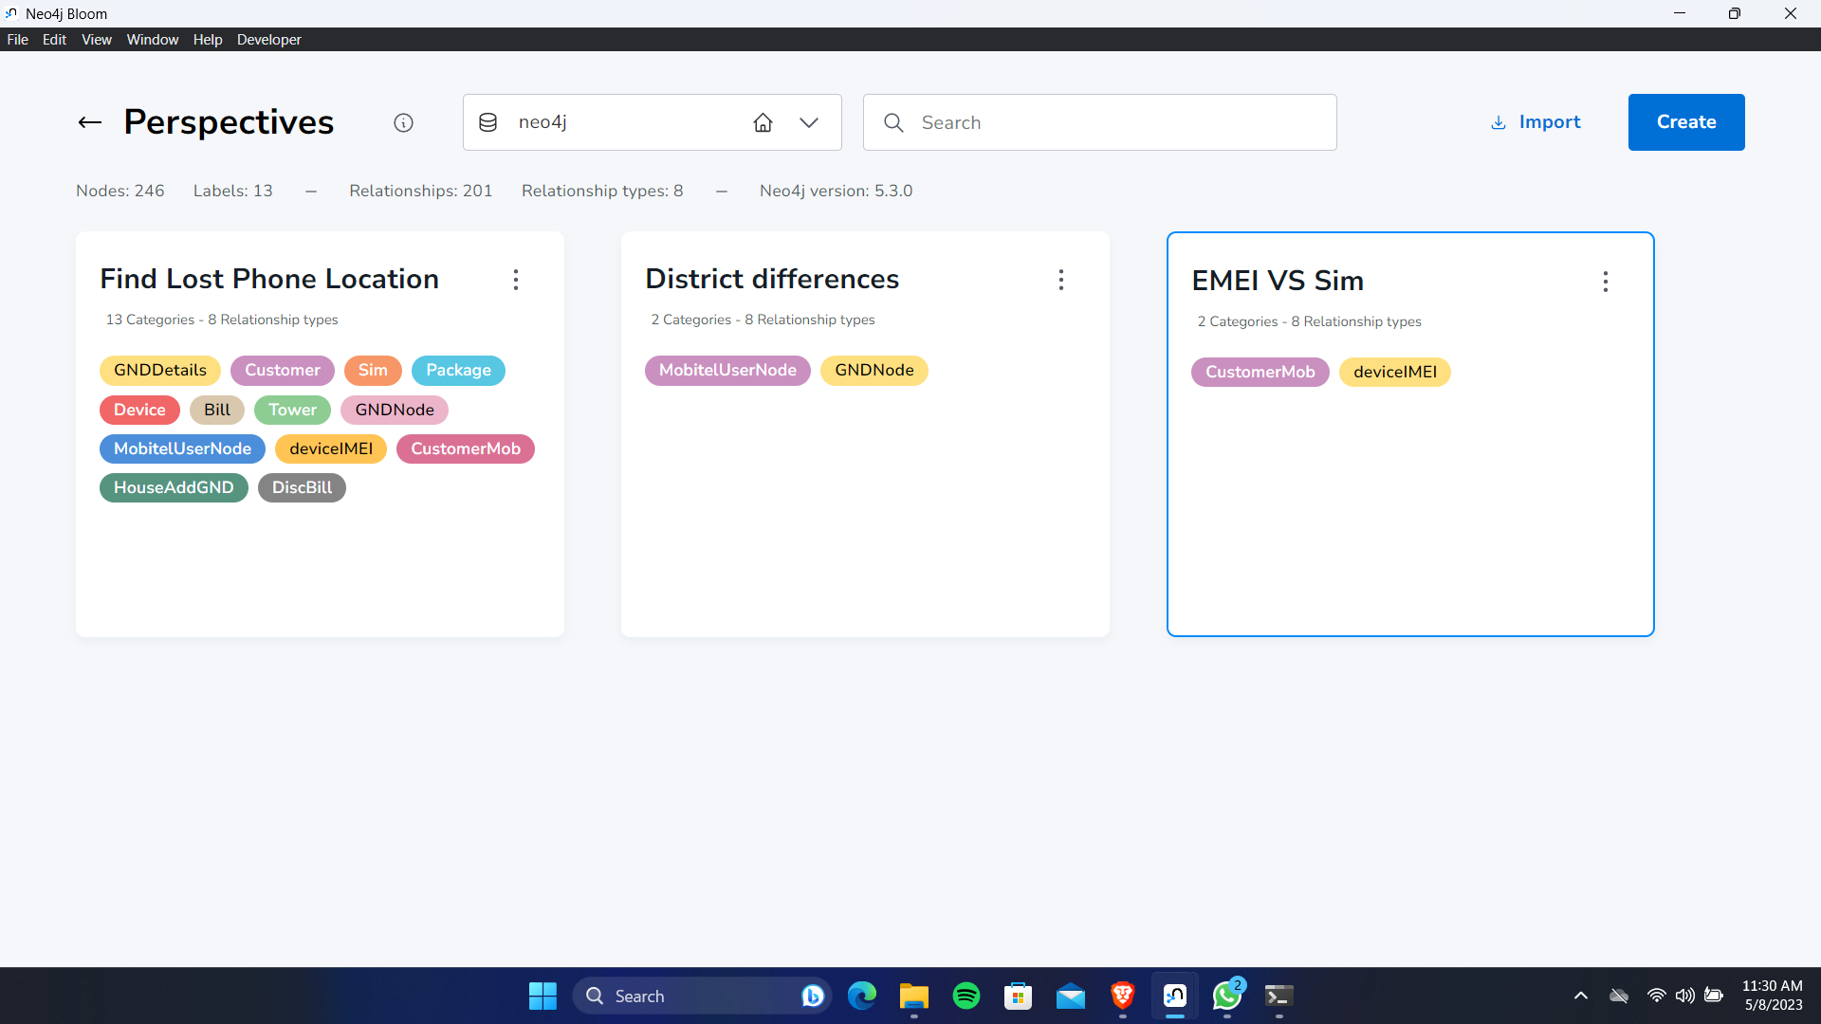Image resolution: width=1821 pixels, height=1024 pixels.
Task: Expand the database selection dropdown chevron
Action: point(809,122)
